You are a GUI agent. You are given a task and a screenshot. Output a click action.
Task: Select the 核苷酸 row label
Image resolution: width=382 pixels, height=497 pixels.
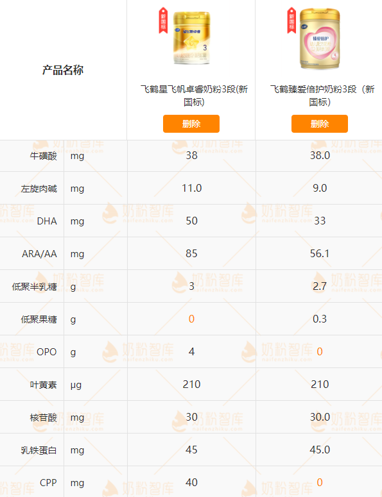44,417
